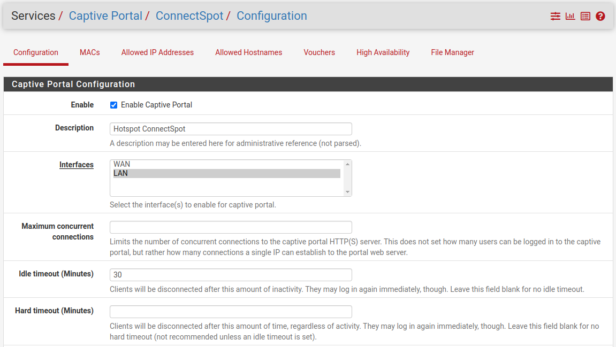Image resolution: width=616 pixels, height=347 pixels.
Task: Open related status chart icon
Action: click(x=570, y=16)
